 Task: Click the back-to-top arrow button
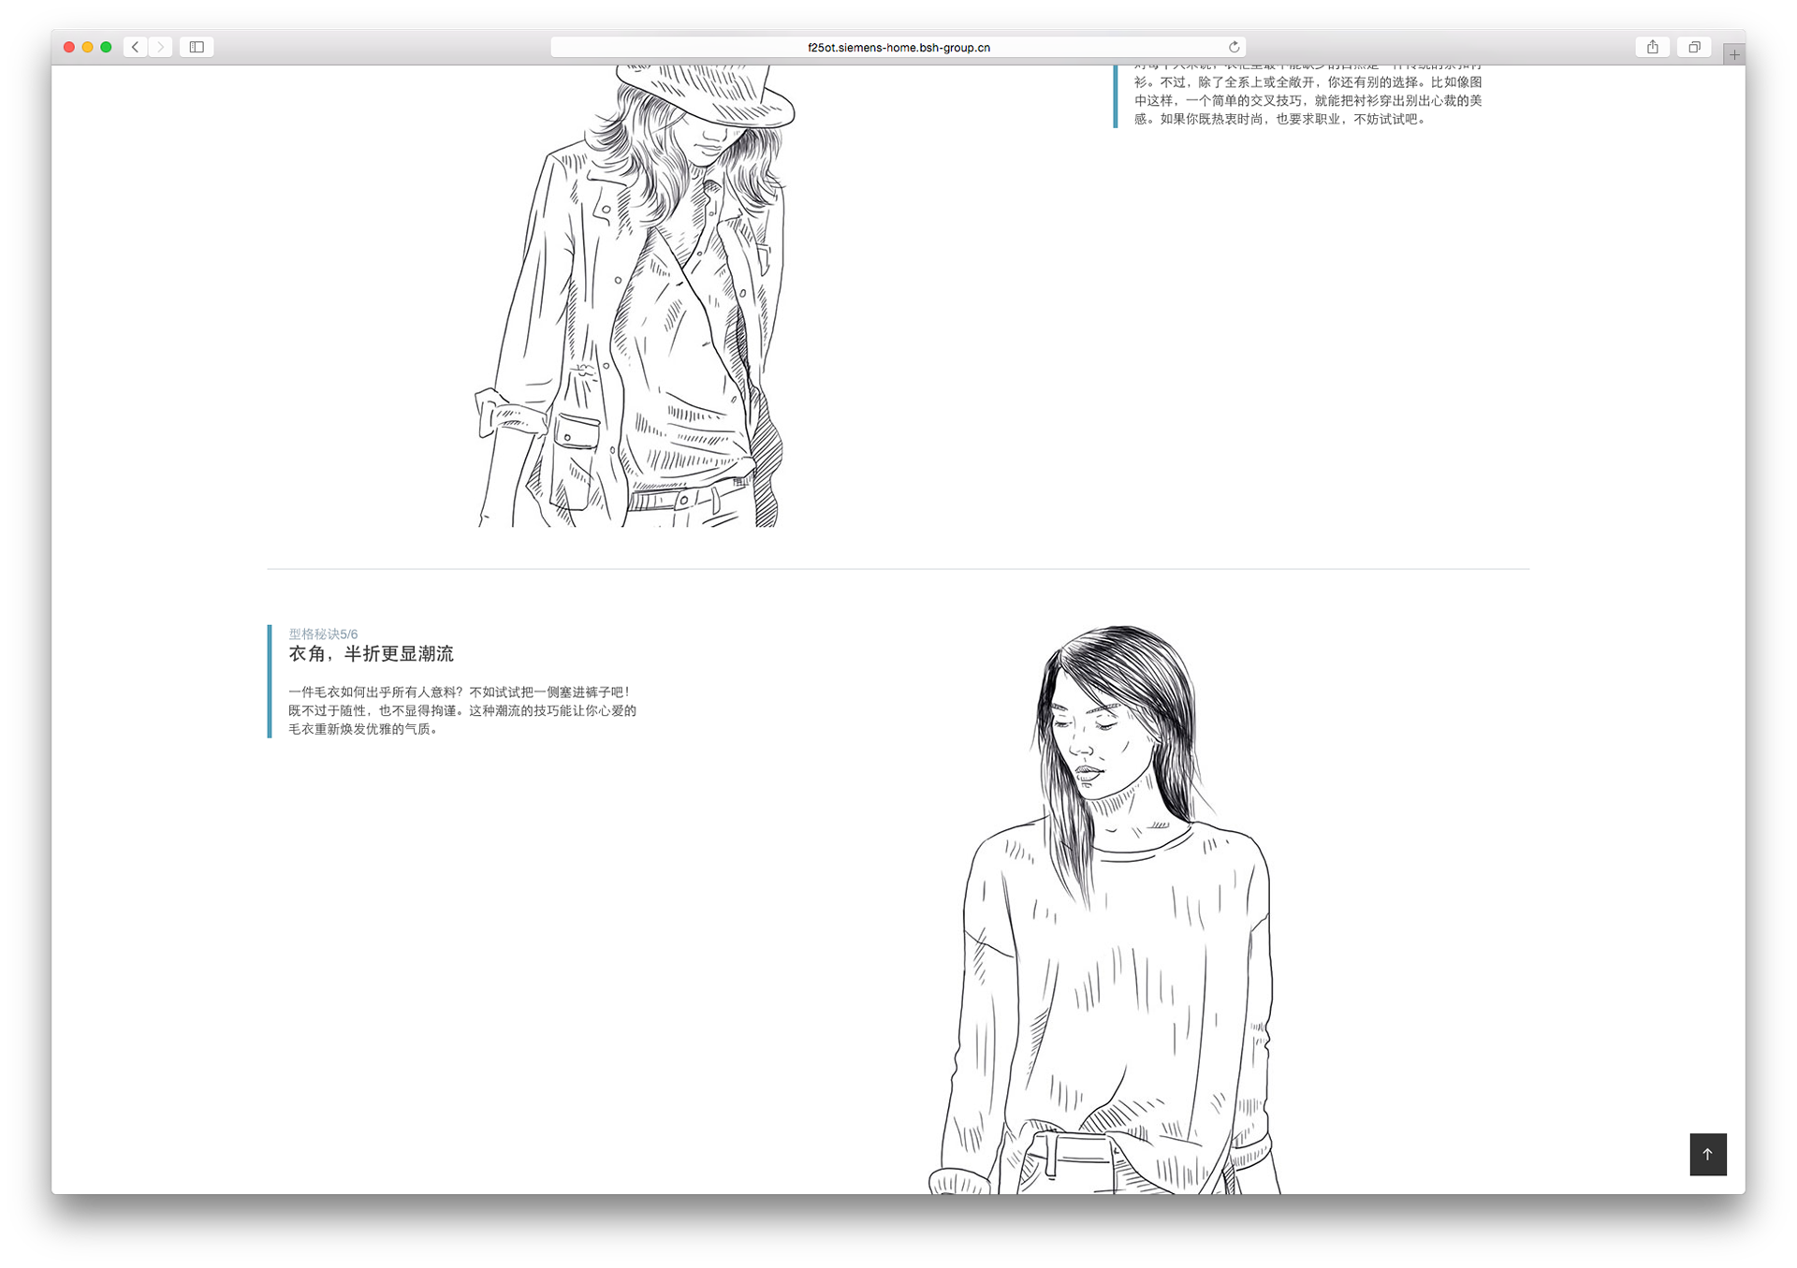pyautogui.click(x=1707, y=1154)
